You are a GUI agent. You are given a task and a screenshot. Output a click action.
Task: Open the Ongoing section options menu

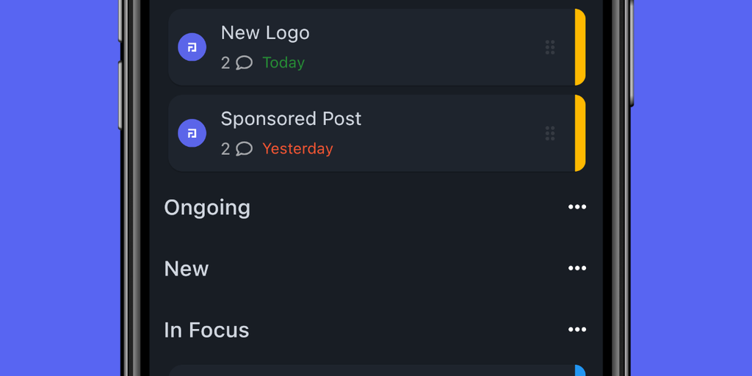[577, 207]
